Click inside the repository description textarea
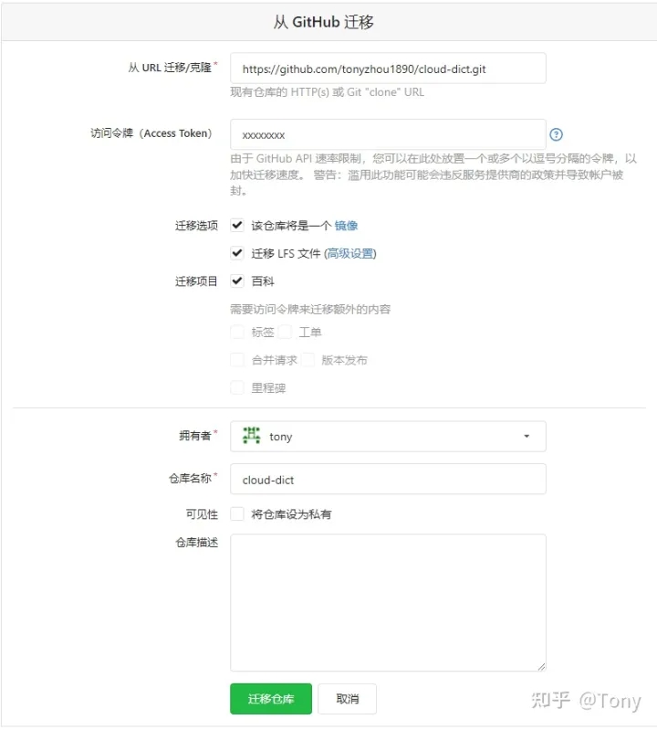This screenshot has width=657, height=730. point(388,602)
